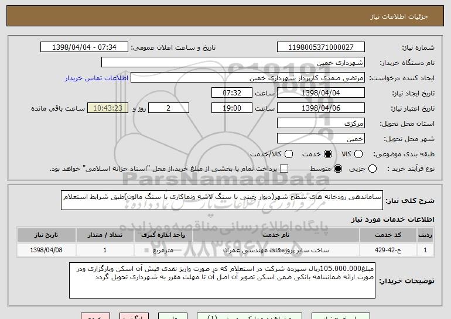Click the شماره نیاز label
This screenshot has height=319, width=451.
coord(418,47)
